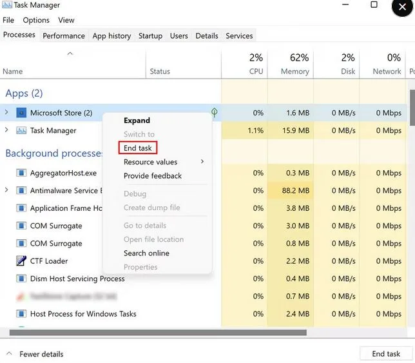Switch to the Startup tab

click(150, 35)
